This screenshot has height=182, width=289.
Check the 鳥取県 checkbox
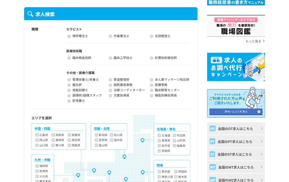tap(53, 135)
